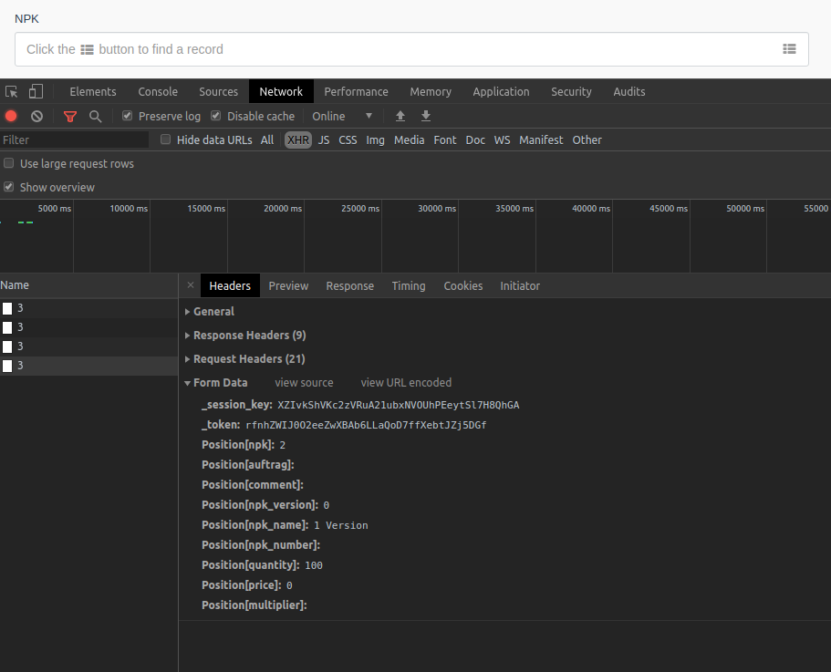This screenshot has width=831, height=672.
Task: Turn off Show overview
Action: [x=8, y=188]
